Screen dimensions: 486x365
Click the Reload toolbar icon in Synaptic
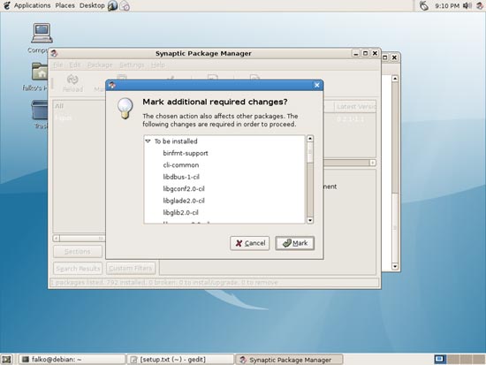coord(72,83)
